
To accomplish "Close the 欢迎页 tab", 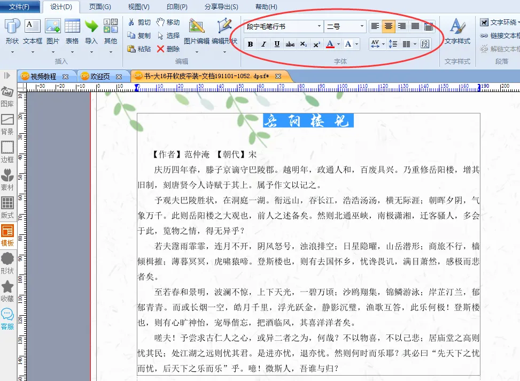I will pyautogui.click(x=119, y=77).
